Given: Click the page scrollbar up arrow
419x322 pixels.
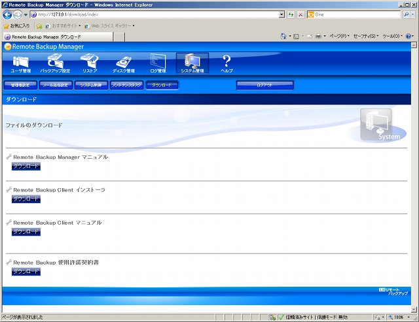Looking at the screenshot, I should click(x=414, y=45).
